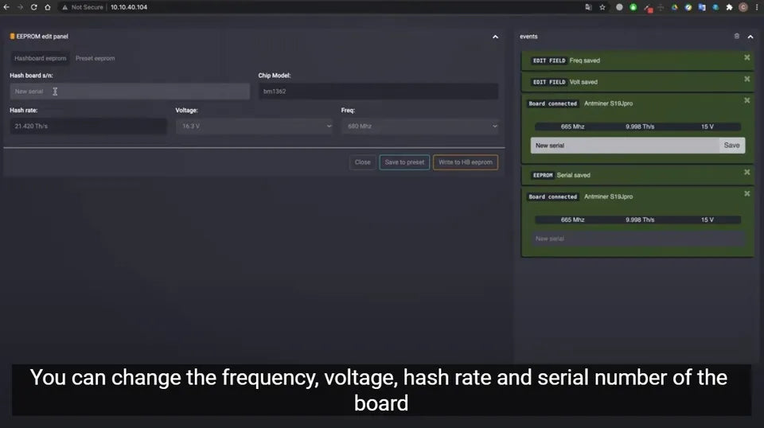Go to browser home page icon

click(48, 7)
